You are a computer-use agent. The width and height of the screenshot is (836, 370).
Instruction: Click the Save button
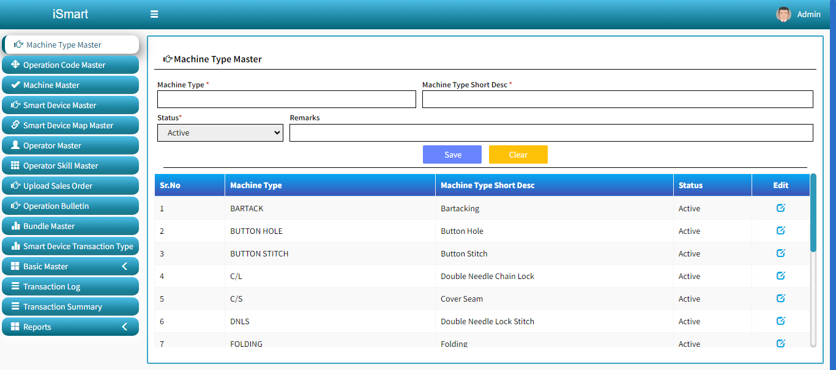[x=452, y=154]
